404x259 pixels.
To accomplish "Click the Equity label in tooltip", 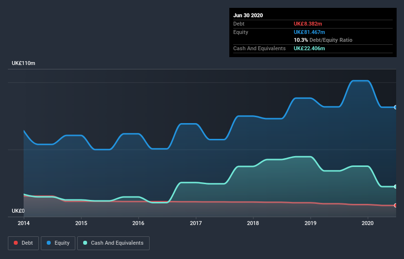I will coord(241,32).
